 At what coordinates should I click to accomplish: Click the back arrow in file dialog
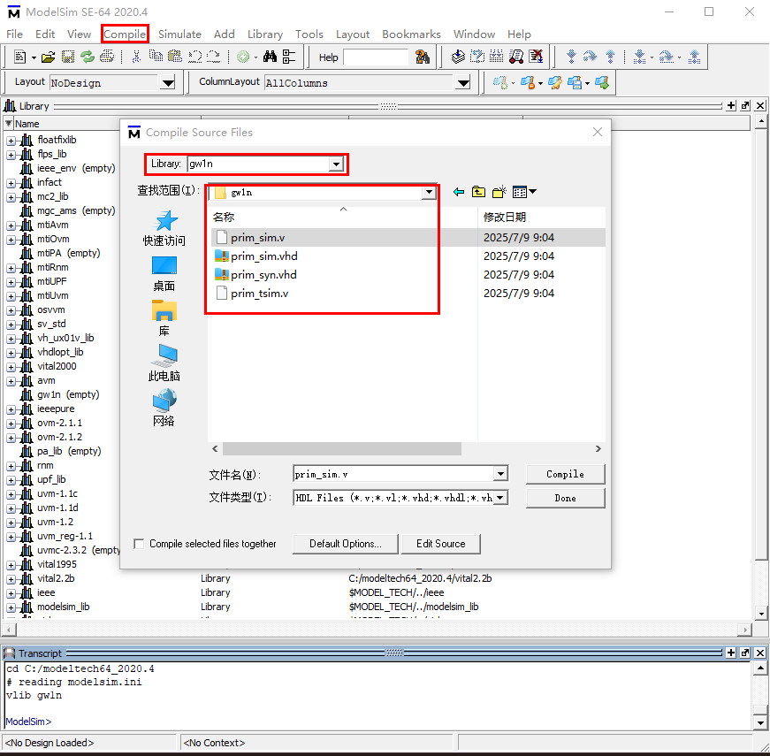click(459, 192)
